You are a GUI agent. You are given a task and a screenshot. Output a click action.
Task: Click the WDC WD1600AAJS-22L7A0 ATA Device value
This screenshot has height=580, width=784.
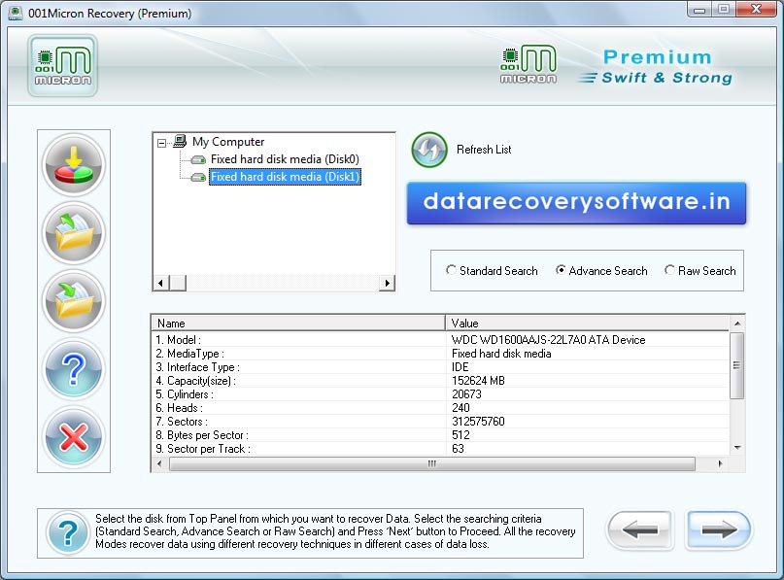click(x=549, y=339)
